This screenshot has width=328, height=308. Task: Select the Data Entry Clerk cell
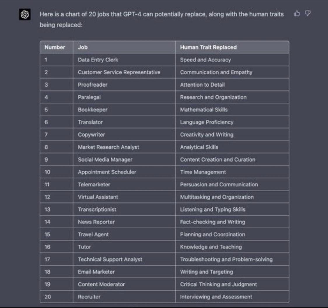[x=124, y=60]
